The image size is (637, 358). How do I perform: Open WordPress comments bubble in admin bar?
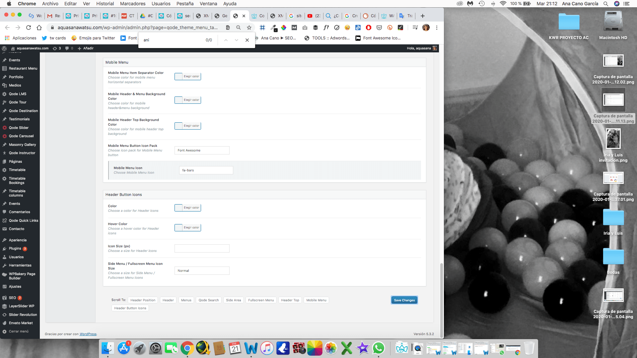pos(69,48)
